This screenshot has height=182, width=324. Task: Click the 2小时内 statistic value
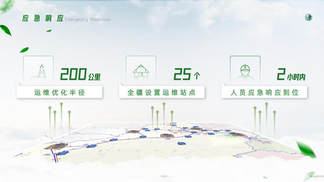click(x=291, y=74)
